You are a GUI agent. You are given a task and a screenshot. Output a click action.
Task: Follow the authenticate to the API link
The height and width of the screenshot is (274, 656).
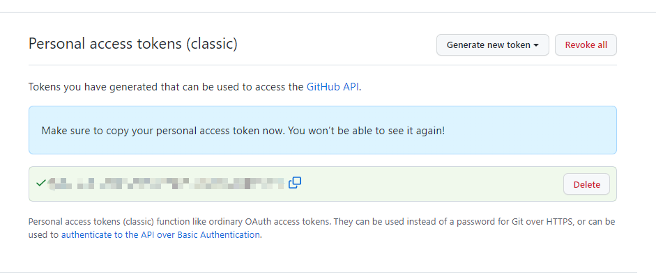pyautogui.click(x=160, y=235)
